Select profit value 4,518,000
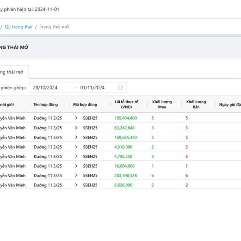Screen dimensions: 241x241 123,147
